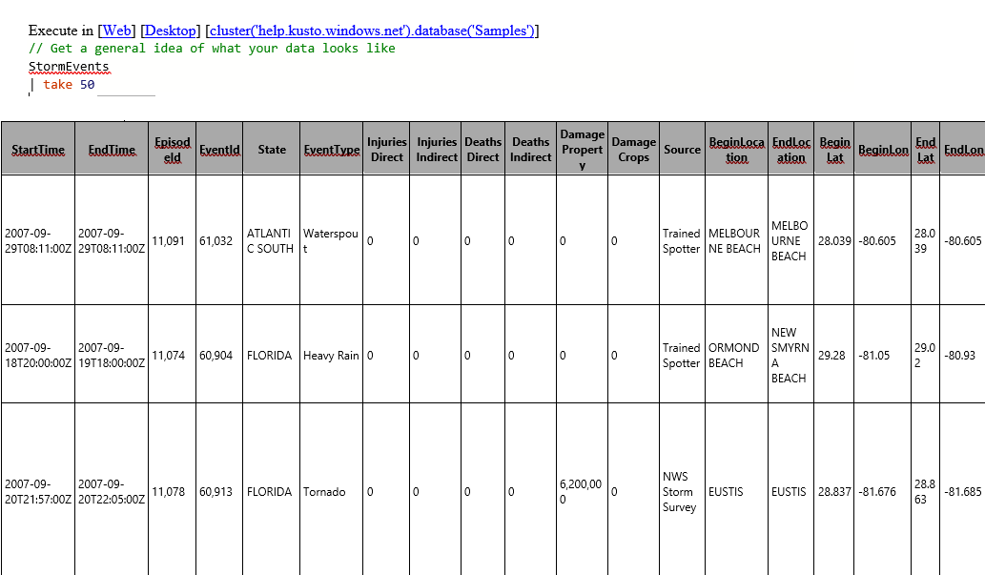Screen dimensions: 985x575
Task: Select the State column header
Action: pyautogui.click(x=272, y=149)
